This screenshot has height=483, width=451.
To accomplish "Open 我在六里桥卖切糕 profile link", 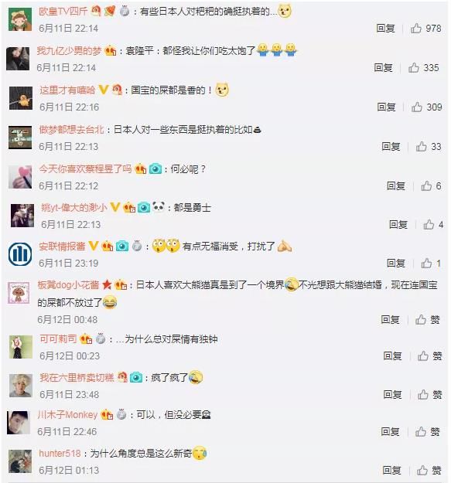I will 77,377.
